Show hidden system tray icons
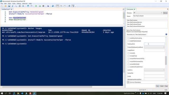Viewport: 169px width, 95px height. point(138,93)
